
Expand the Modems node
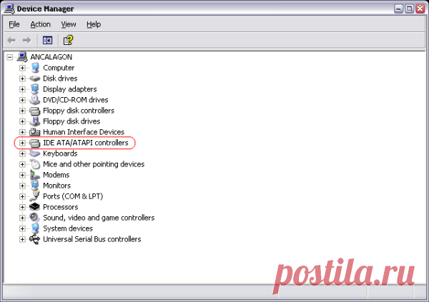(22, 175)
